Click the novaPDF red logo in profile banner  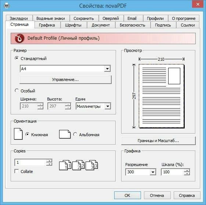19,38
